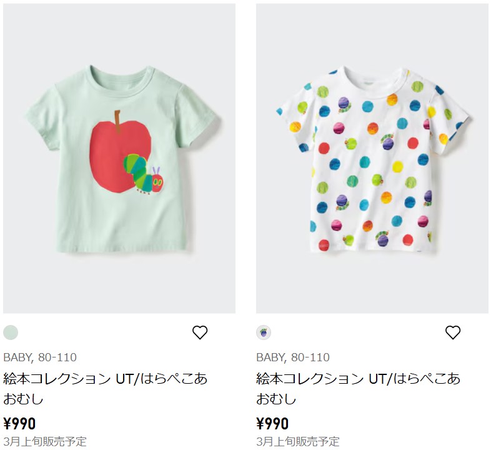Click the ¥990 price under the green shirt
491x450 pixels.
click(x=19, y=423)
